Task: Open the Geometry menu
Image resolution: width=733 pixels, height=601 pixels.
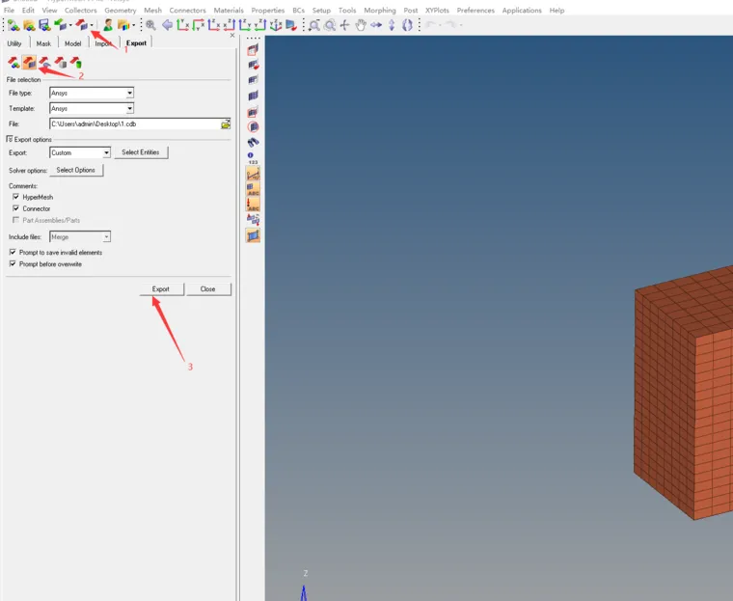Action: tap(121, 10)
